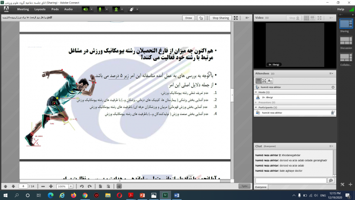Dismiss hamid reza akhtar request with X icon
Image resolution: width=355 pixels, height=200 pixels.
coord(333,87)
